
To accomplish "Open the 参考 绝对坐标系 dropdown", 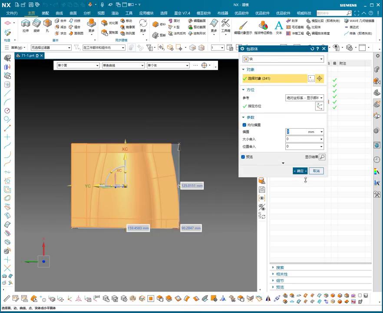I will click(304, 98).
